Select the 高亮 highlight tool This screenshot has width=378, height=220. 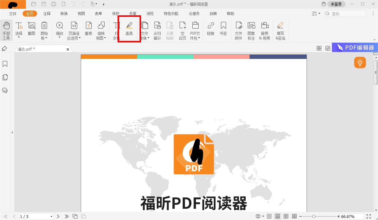point(129,29)
